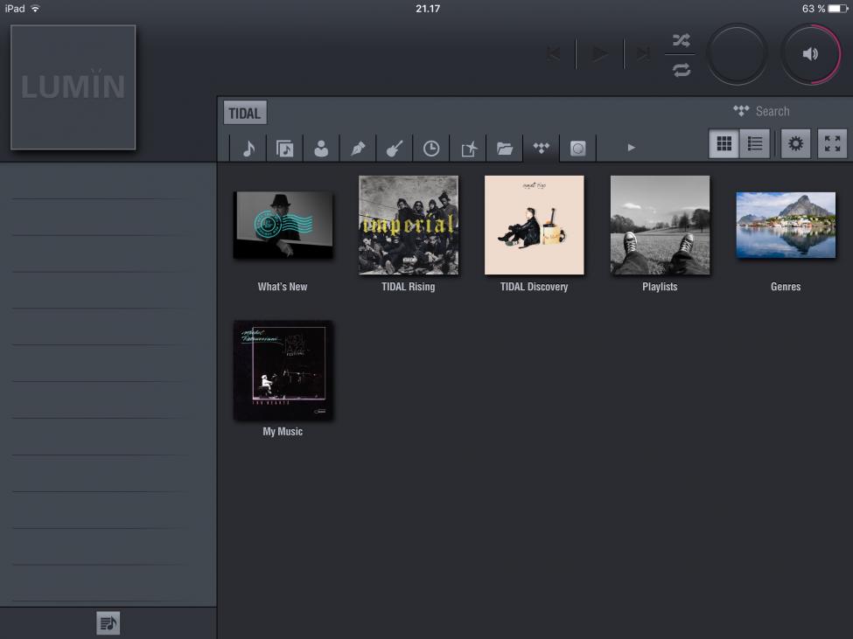Tap the TIDAL logo beside Search

pyautogui.click(x=741, y=111)
